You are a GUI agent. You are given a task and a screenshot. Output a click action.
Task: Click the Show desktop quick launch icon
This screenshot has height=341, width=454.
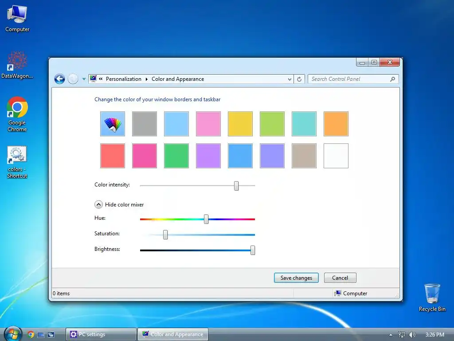click(41, 335)
